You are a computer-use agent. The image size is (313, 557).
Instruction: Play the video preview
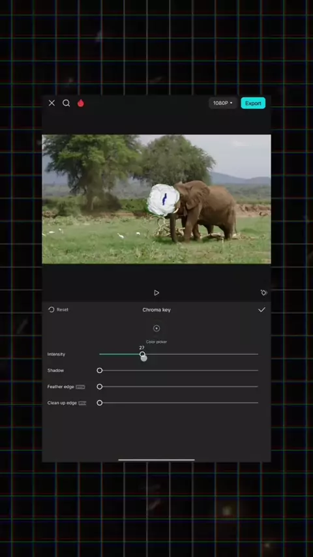[156, 293]
